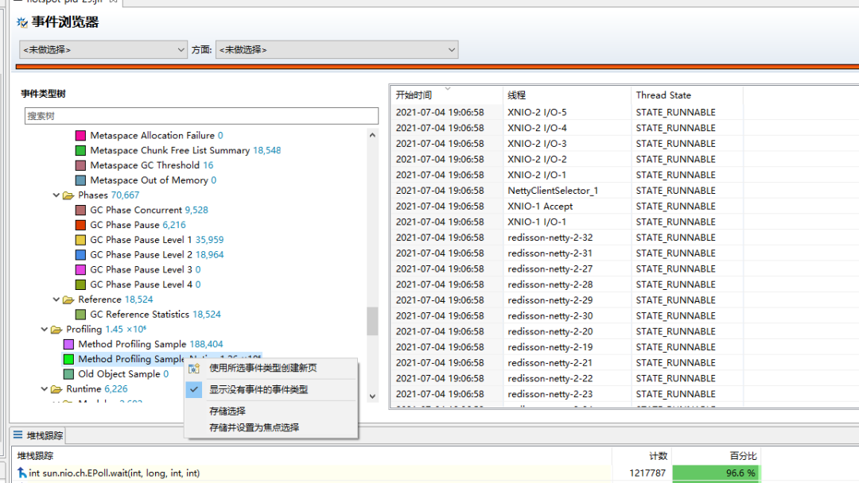Viewport: 859px width, 483px height.
Task: Collapse the Runtime folder
Action: [x=45, y=389]
